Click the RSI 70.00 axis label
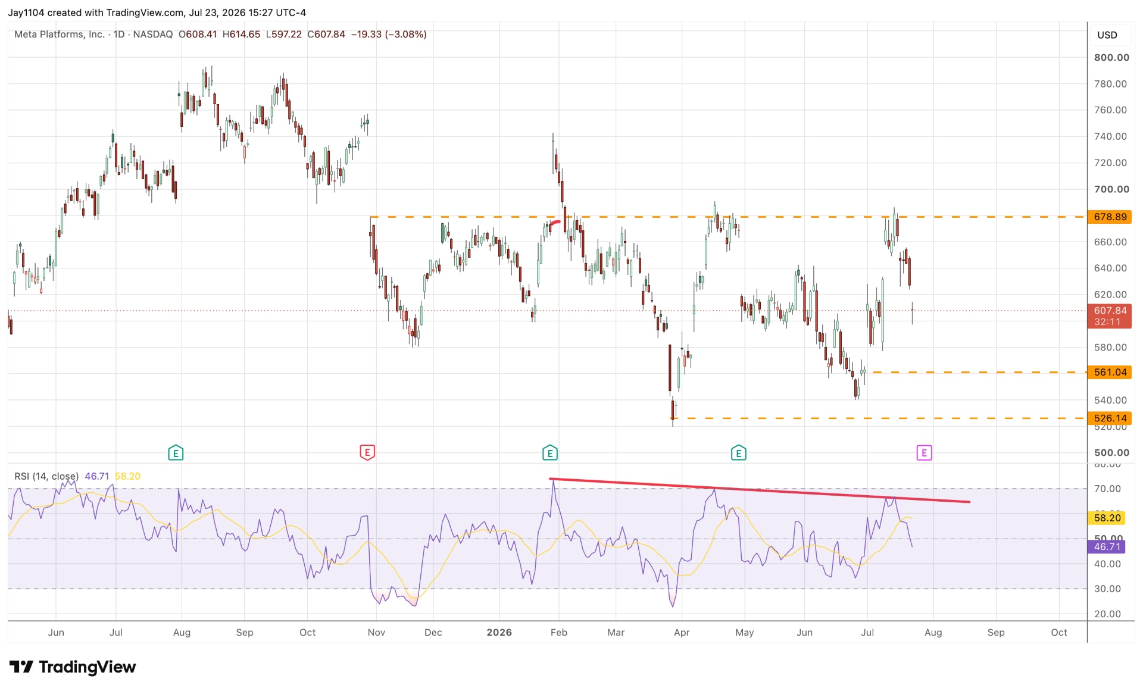This screenshot has height=691, width=1143. coord(1107,489)
